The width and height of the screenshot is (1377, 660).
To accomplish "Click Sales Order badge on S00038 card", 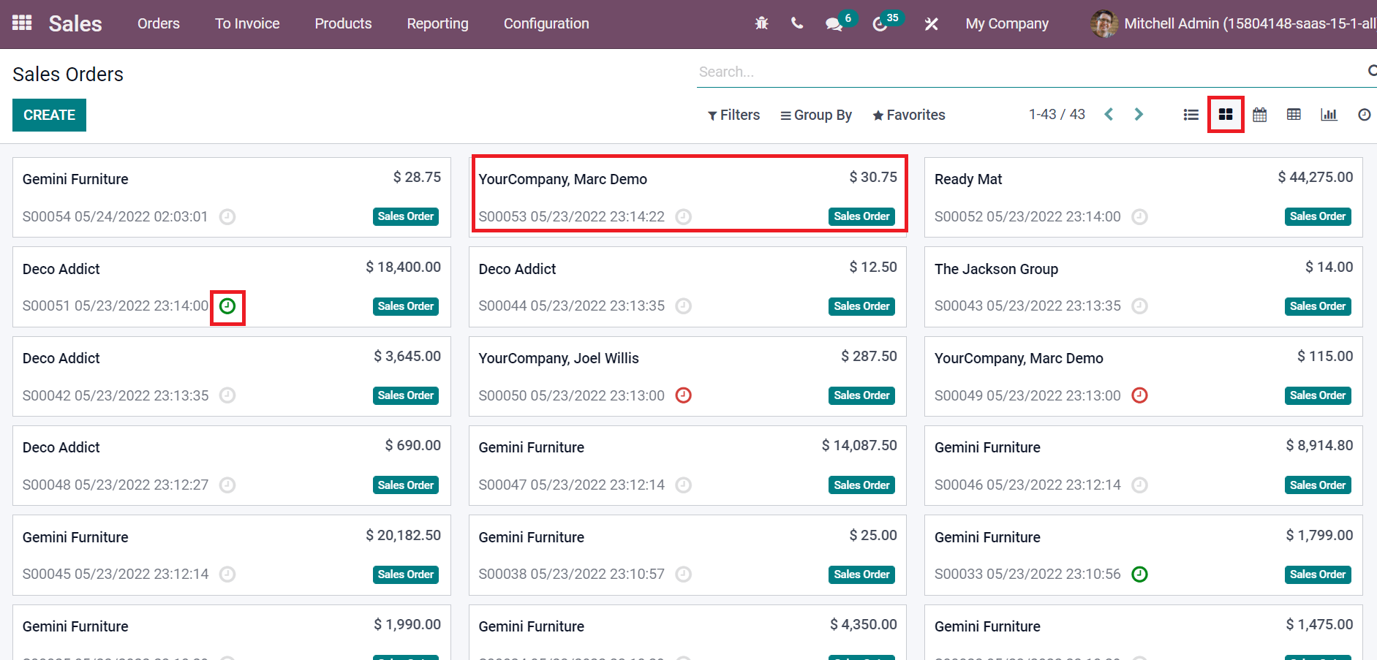I will (x=861, y=574).
